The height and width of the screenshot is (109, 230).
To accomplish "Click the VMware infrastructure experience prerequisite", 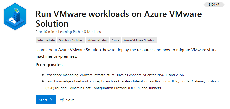I will pos(115,75).
